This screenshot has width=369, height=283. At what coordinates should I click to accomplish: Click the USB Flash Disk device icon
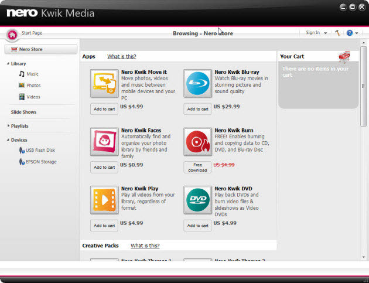click(22, 150)
